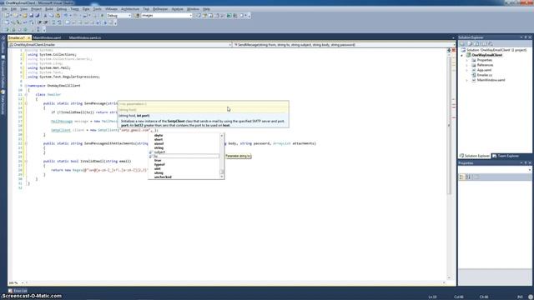Screen dimensions: 534x300
Task: Click IntelliSense list scroll down arrow
Action: point(222,177)
